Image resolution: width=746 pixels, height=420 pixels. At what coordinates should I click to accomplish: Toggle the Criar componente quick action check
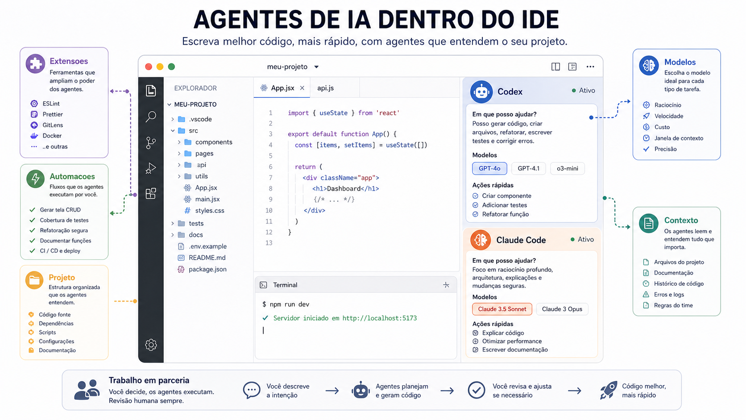[x=475, y=196]
